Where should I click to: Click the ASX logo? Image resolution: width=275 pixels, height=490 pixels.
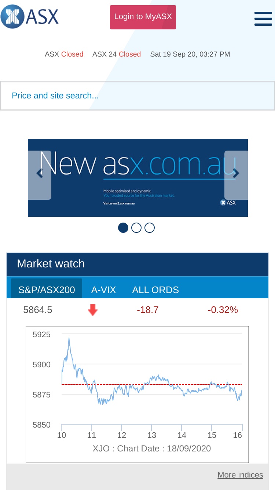point(30,17)
